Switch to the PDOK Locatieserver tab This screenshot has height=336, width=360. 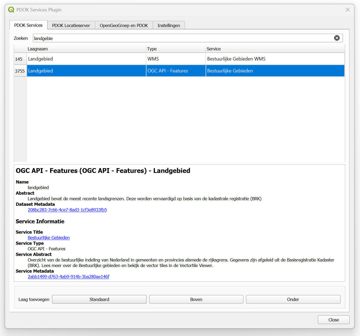71,25
